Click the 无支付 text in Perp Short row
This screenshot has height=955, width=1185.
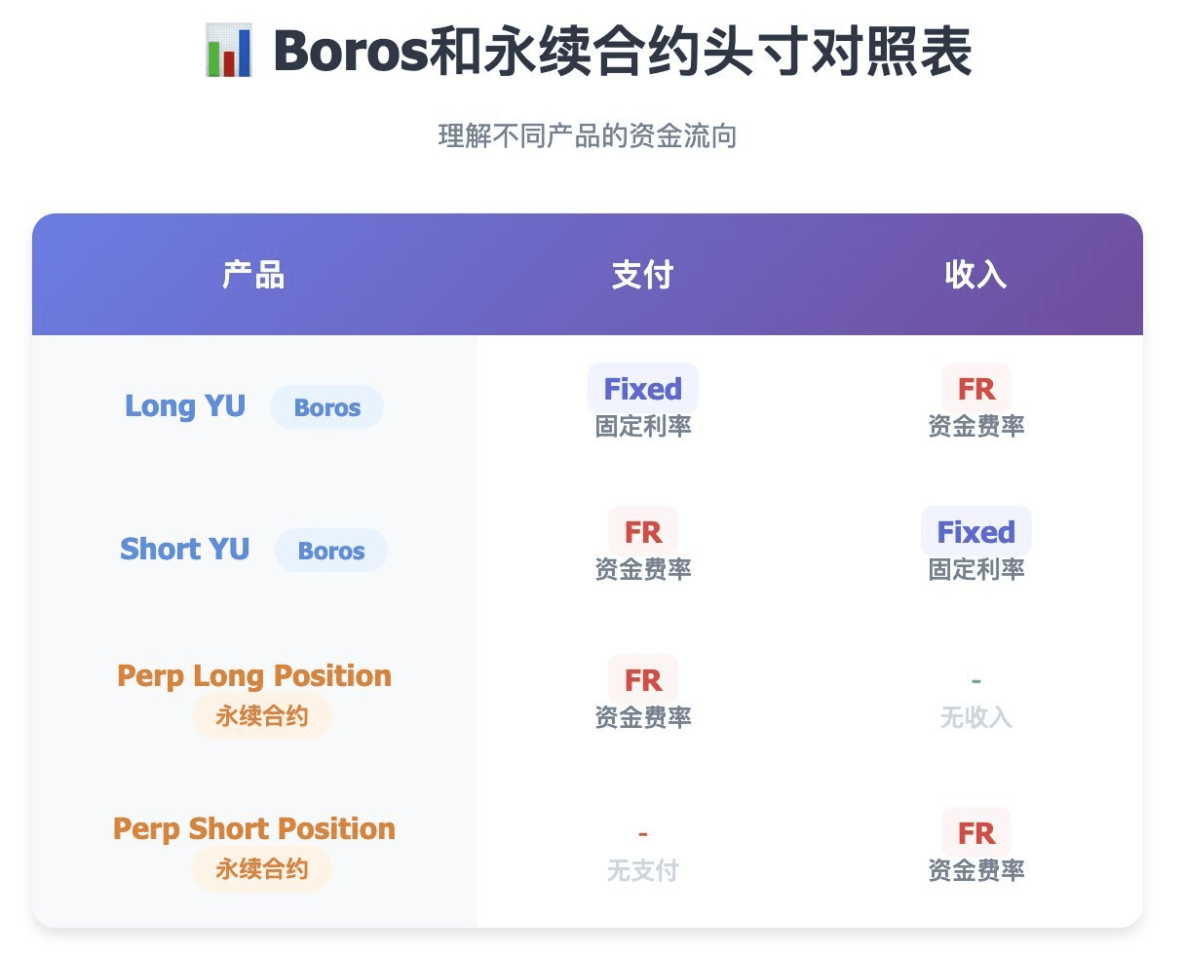(643, 871)
